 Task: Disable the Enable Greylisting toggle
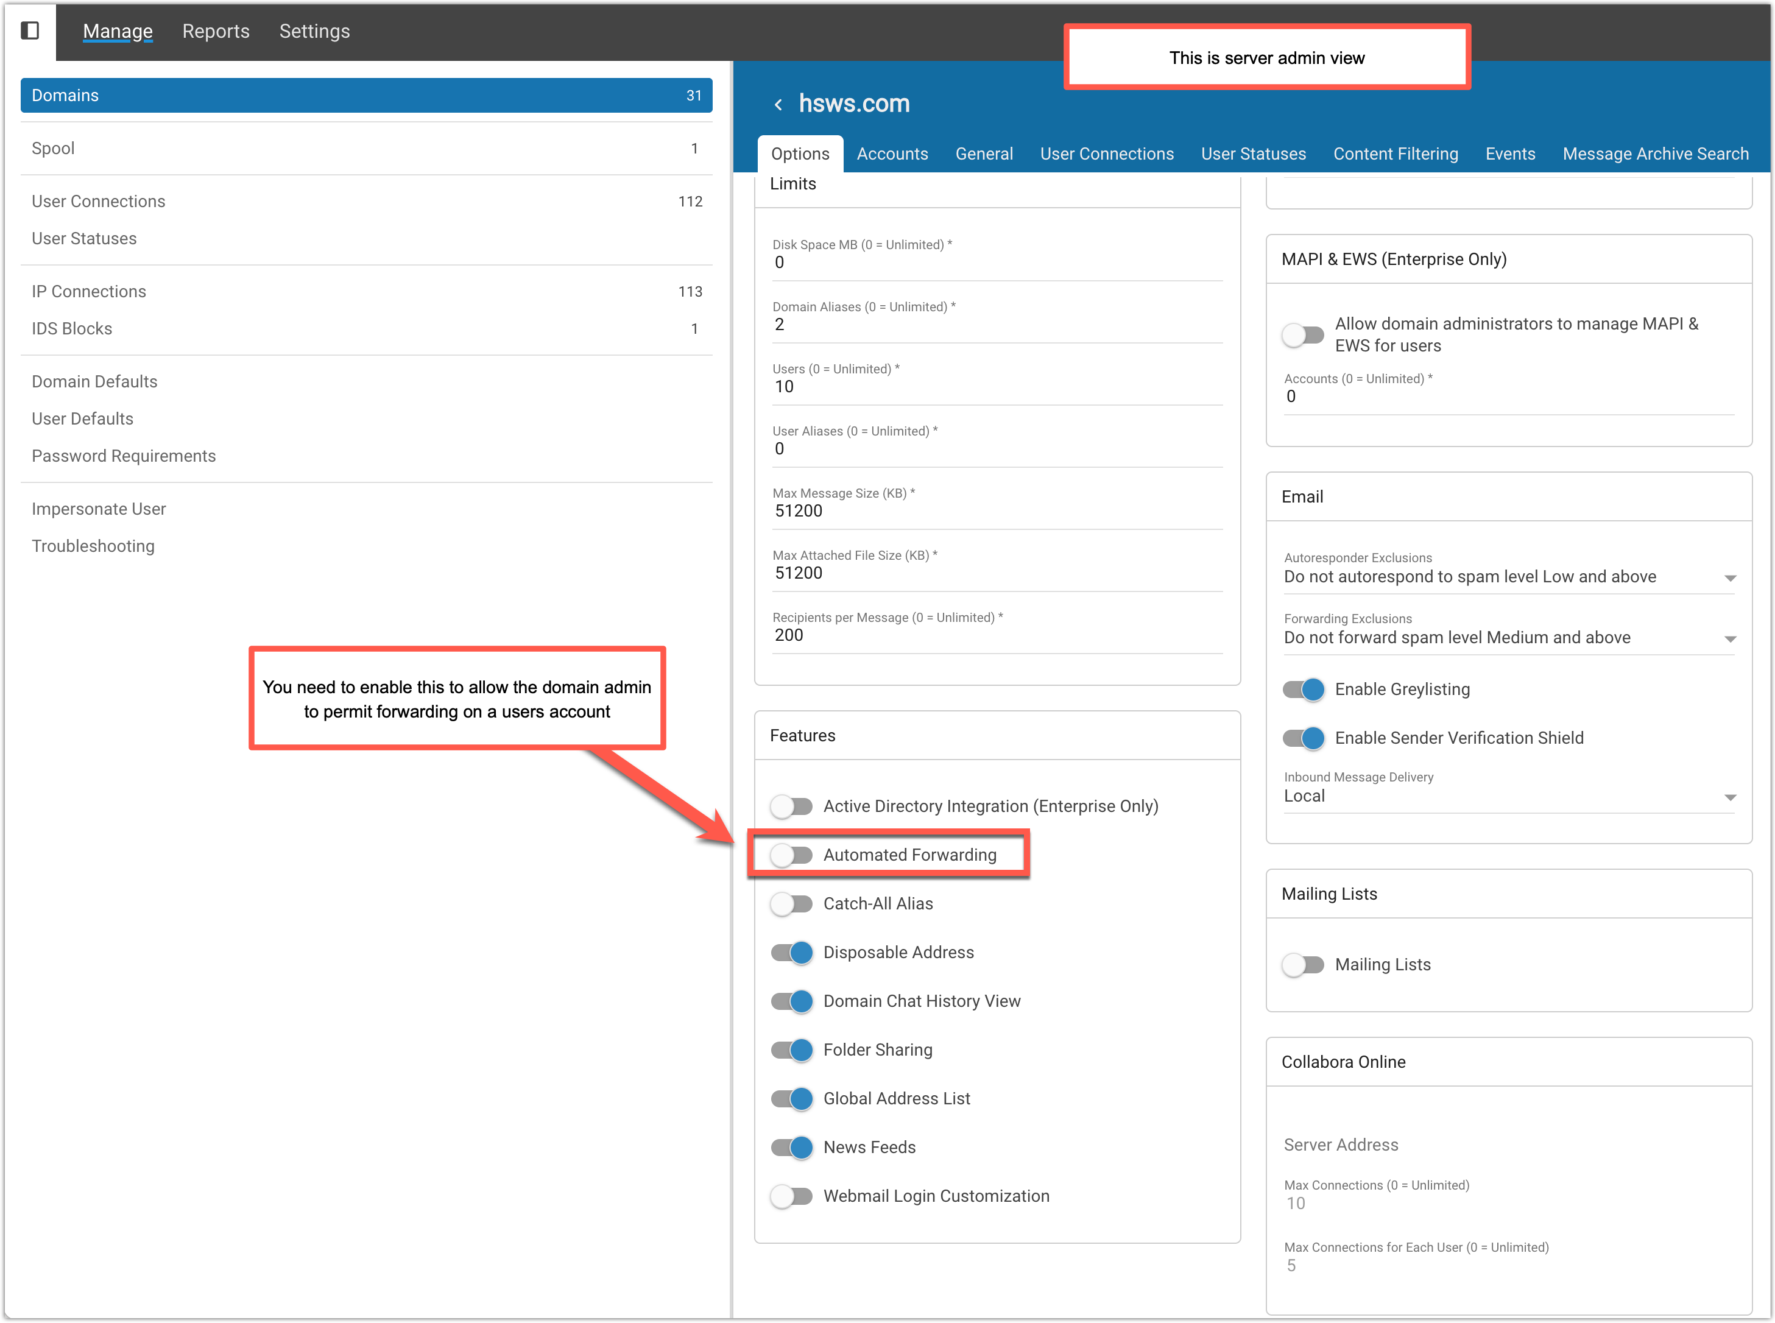(1303, 690)
